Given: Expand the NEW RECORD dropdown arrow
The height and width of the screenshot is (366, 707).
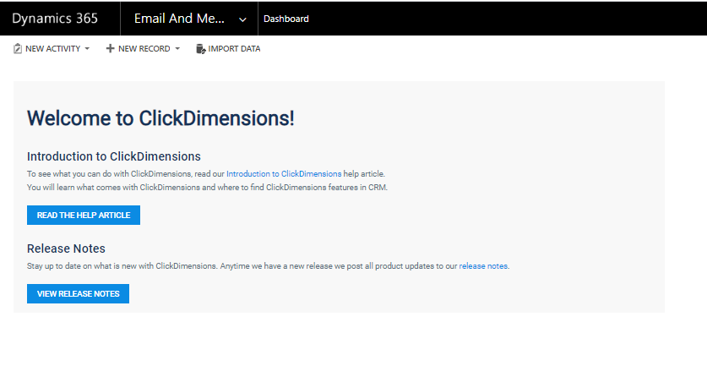Looking at the screenshot, I should coord(177,49).
